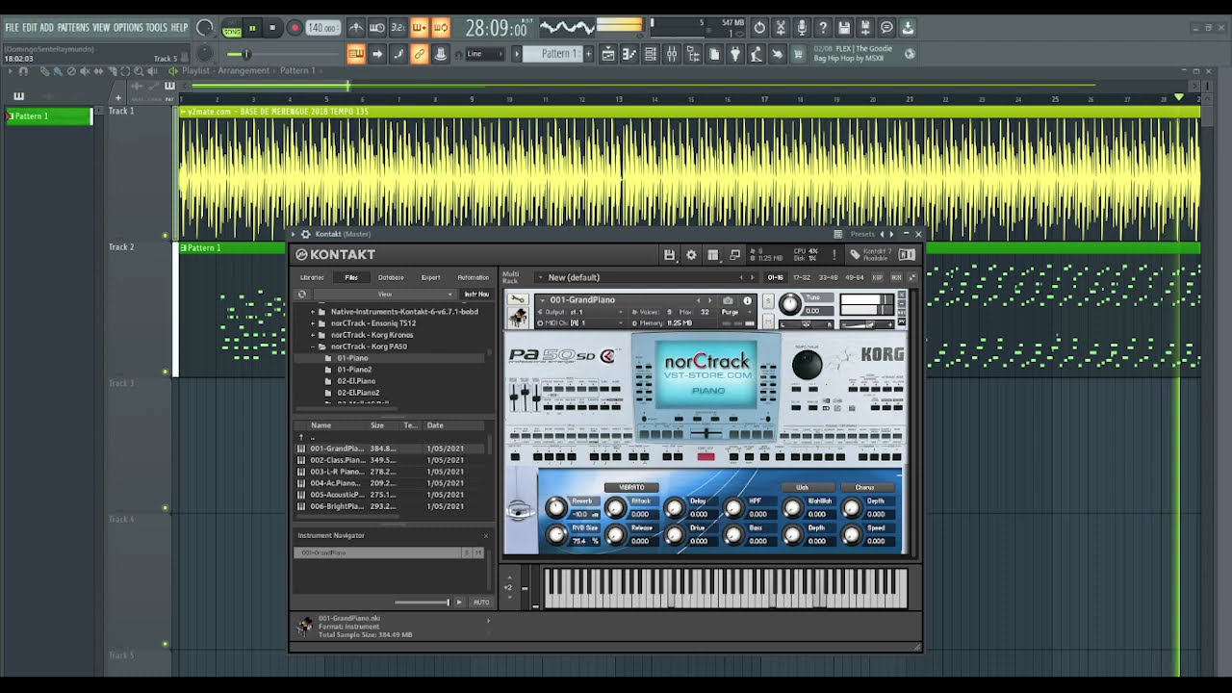Click Kontakt's save disk icon

coord(669,254)
